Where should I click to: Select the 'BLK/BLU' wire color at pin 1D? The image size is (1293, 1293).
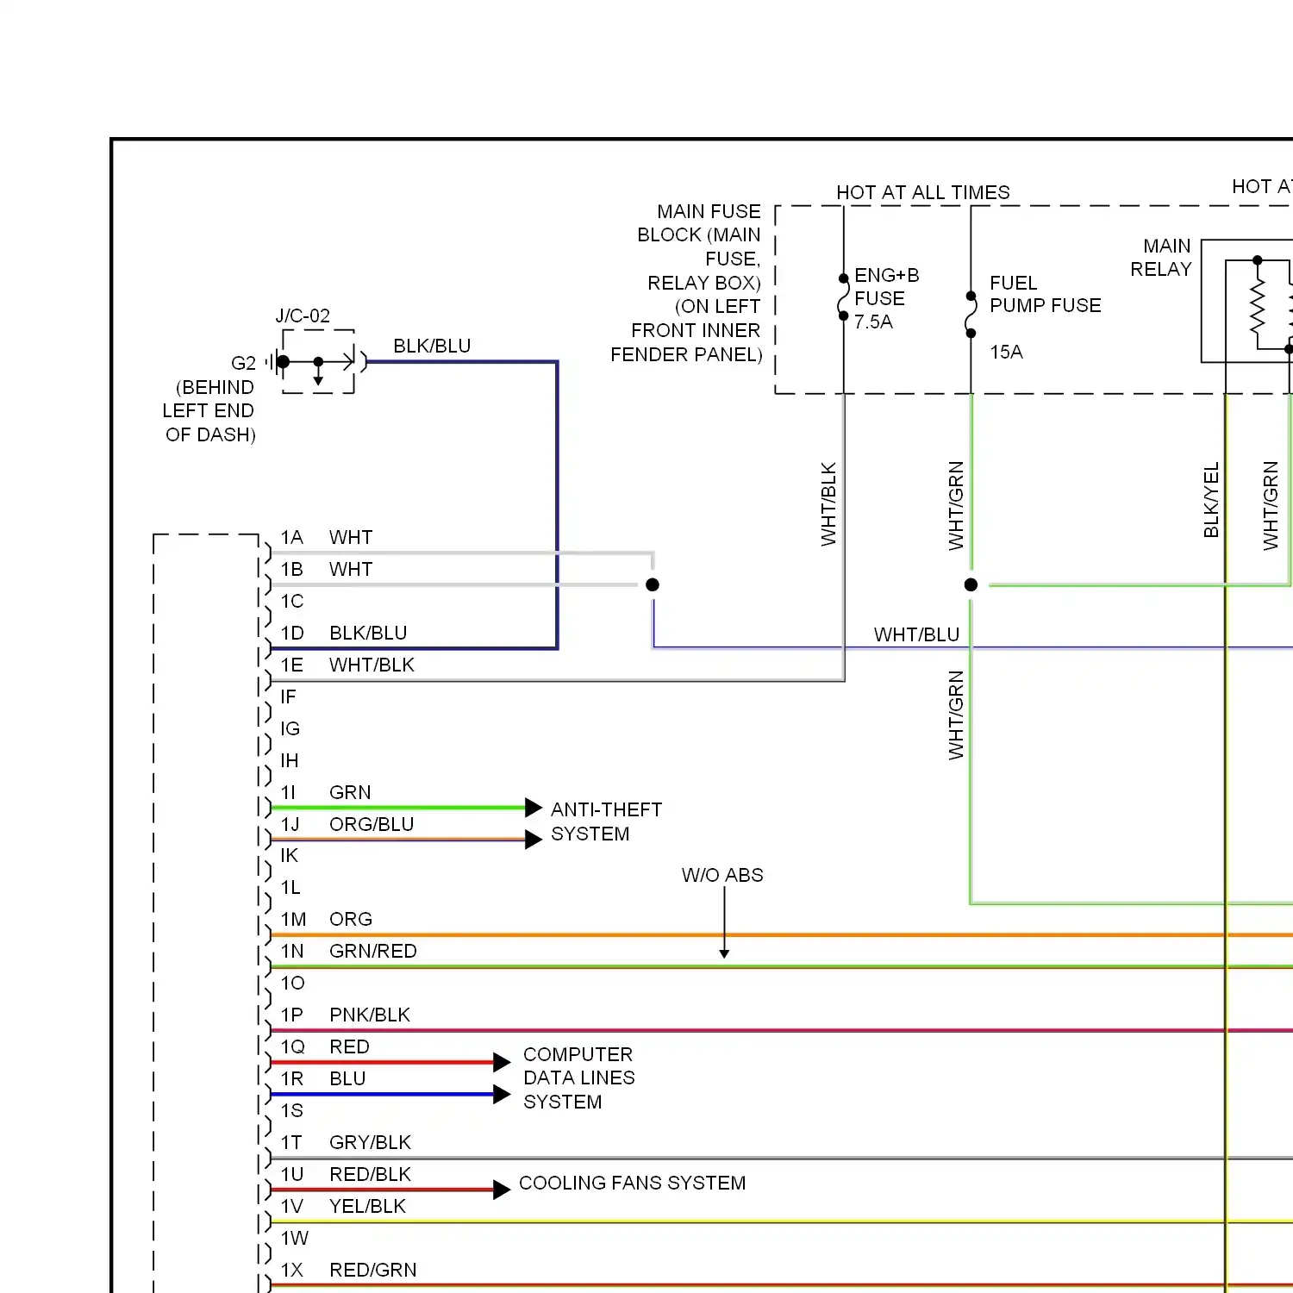click(368, 634)
